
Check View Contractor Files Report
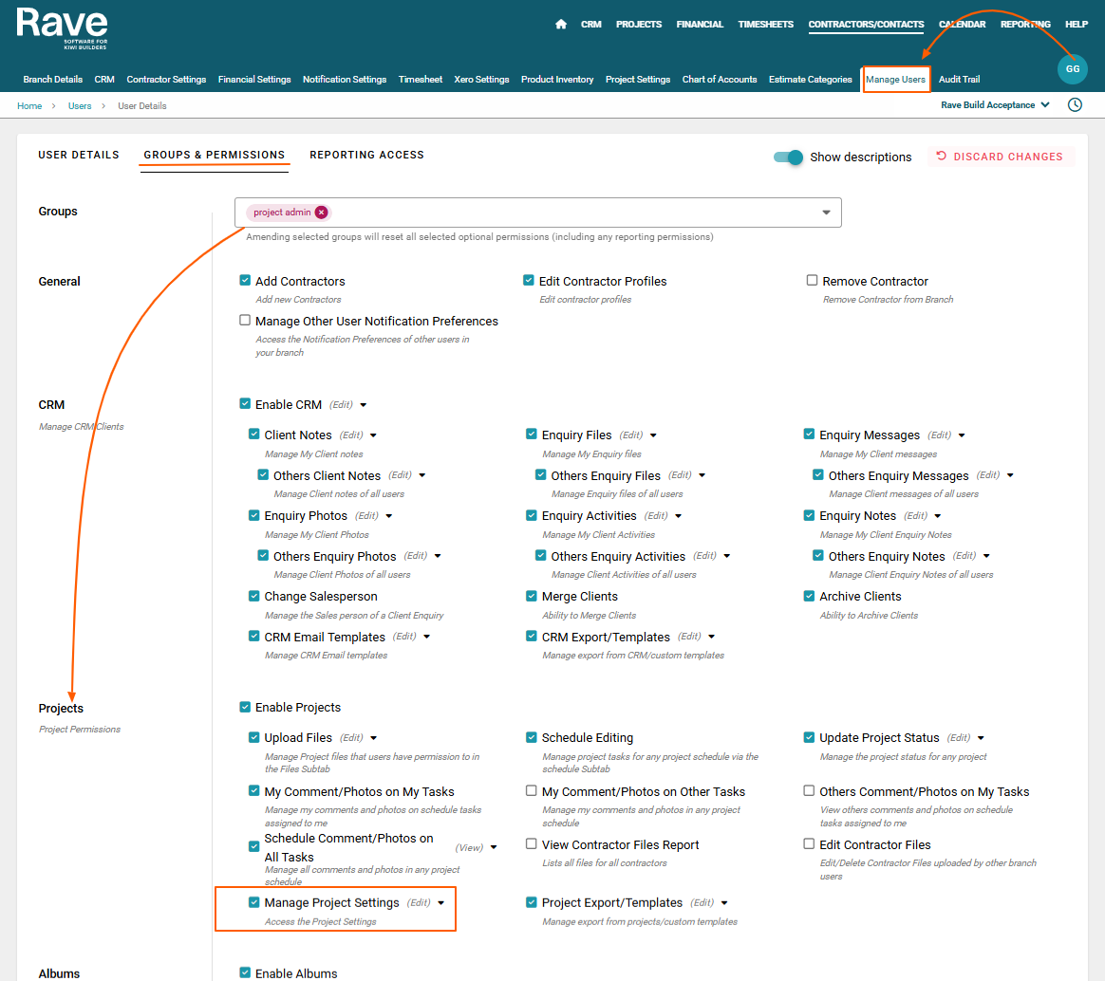point(532,843)
